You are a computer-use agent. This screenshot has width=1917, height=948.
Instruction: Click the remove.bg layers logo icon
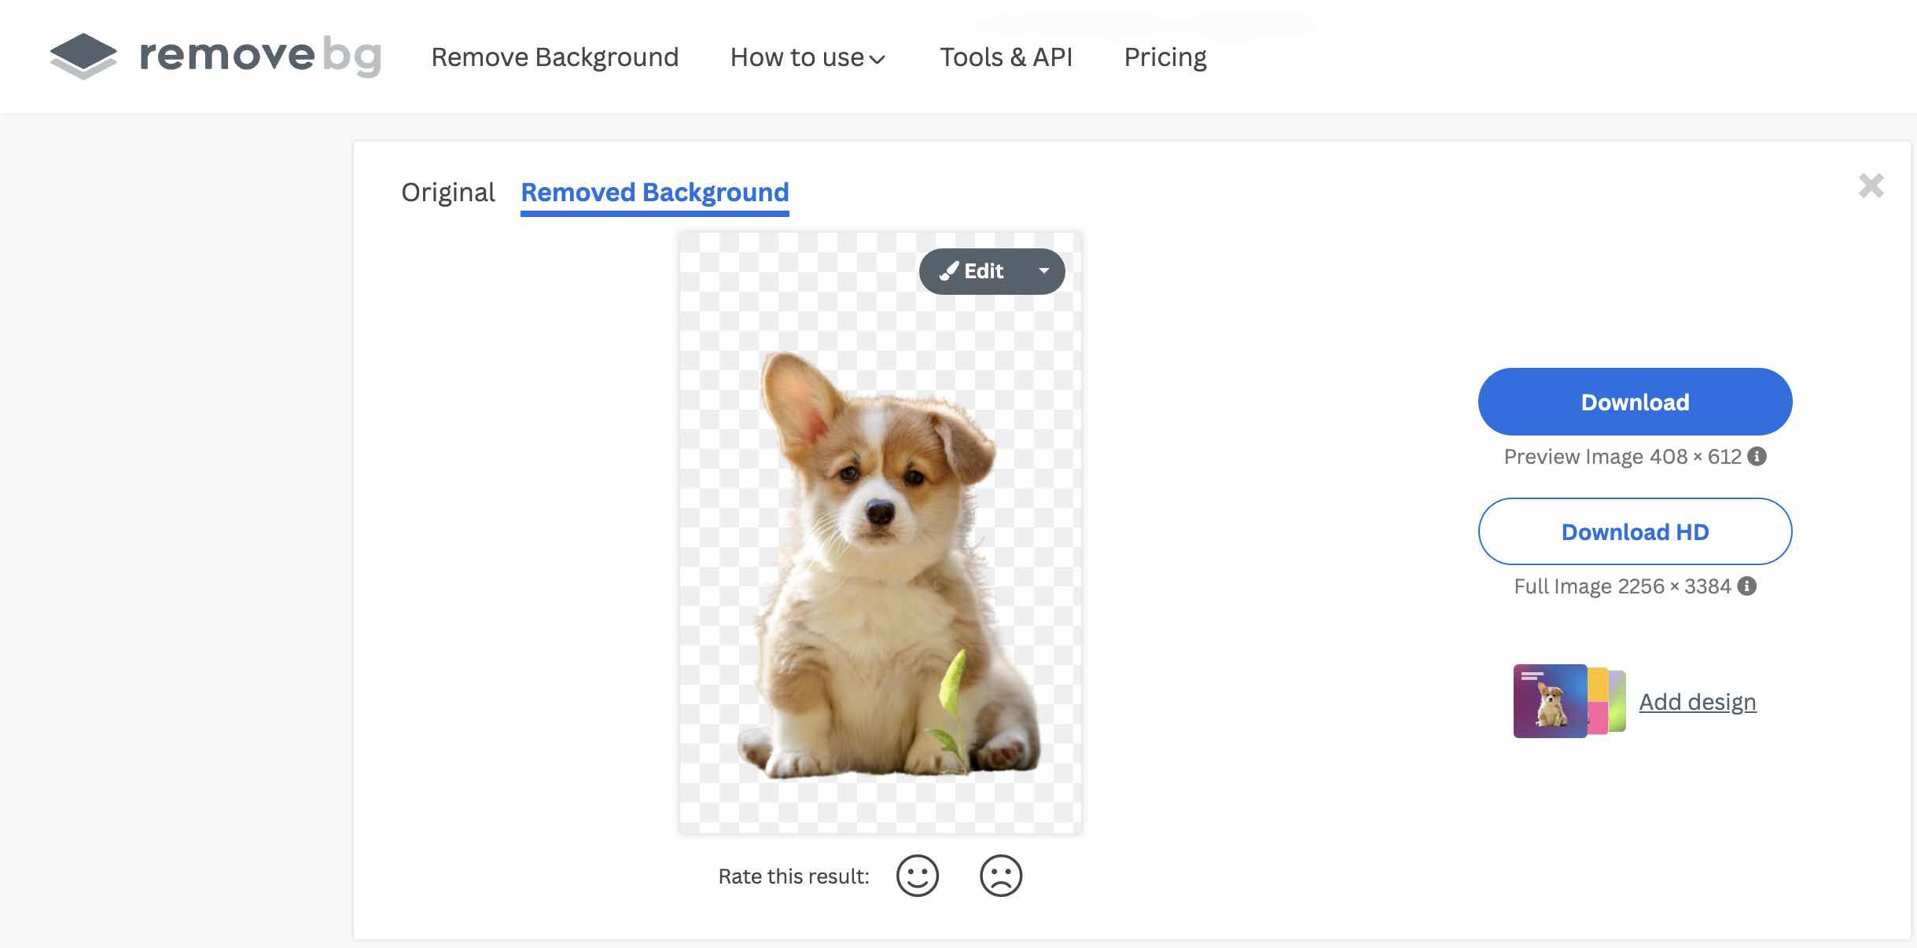(x=83, y=57)
